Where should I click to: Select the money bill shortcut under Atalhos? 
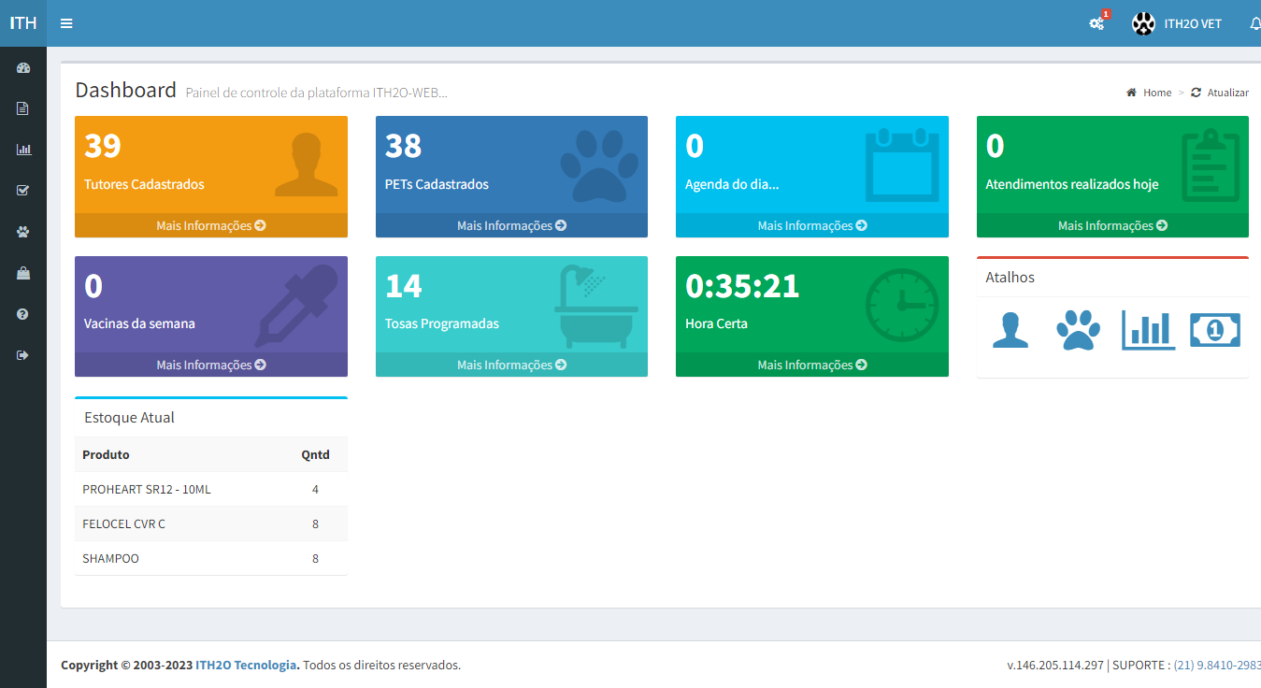pos(1214,330)
